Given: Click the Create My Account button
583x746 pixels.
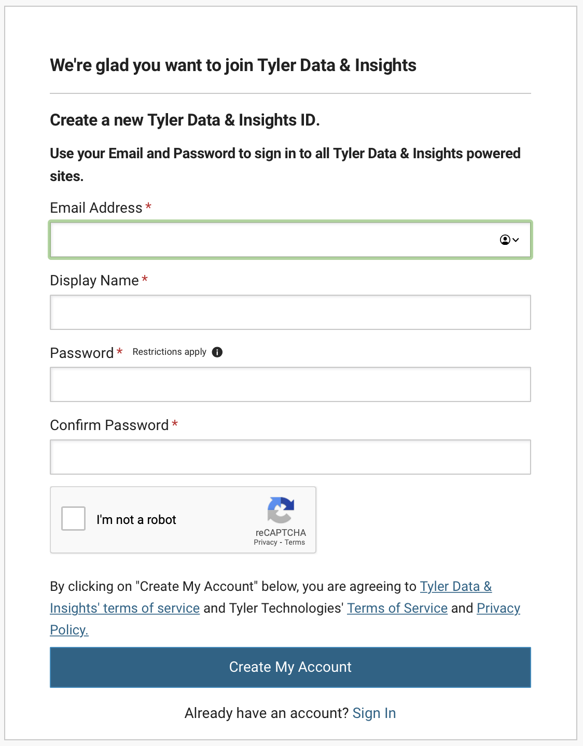Looking at the screenshot, I should point(290,667).
